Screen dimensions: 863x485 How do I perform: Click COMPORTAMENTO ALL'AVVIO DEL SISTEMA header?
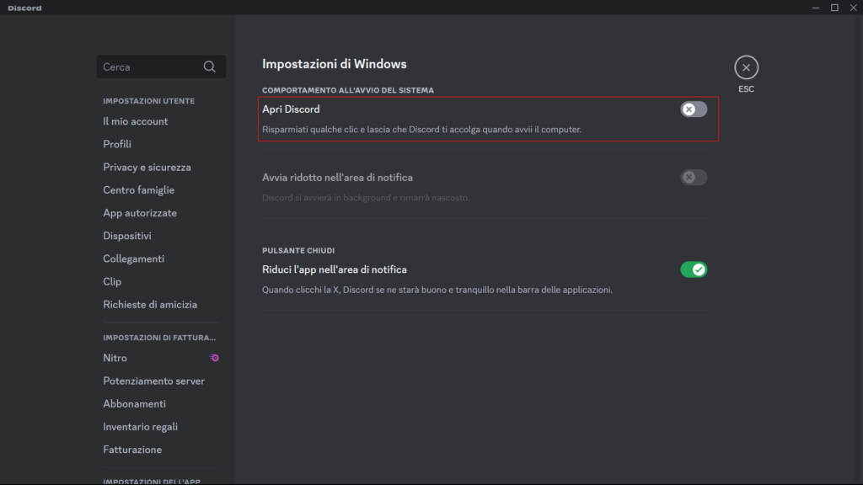point(348,90)
